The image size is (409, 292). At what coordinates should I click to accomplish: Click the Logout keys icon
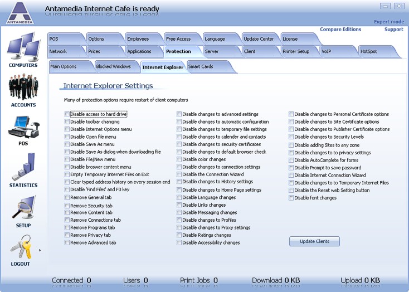click(x=21, y=247)
